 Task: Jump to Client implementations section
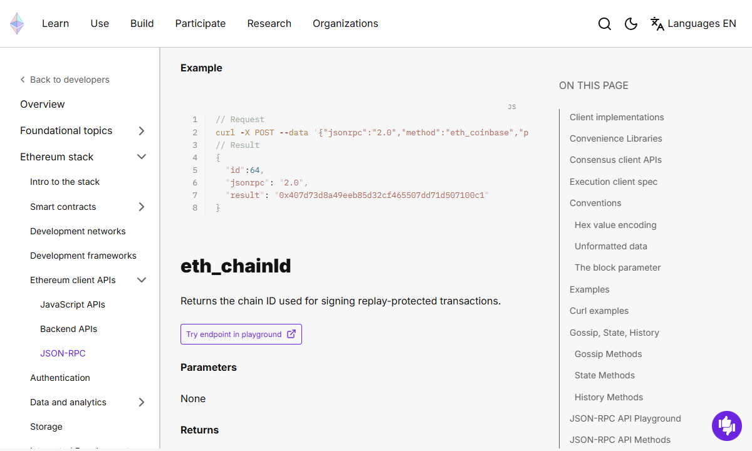pos(617,117)
